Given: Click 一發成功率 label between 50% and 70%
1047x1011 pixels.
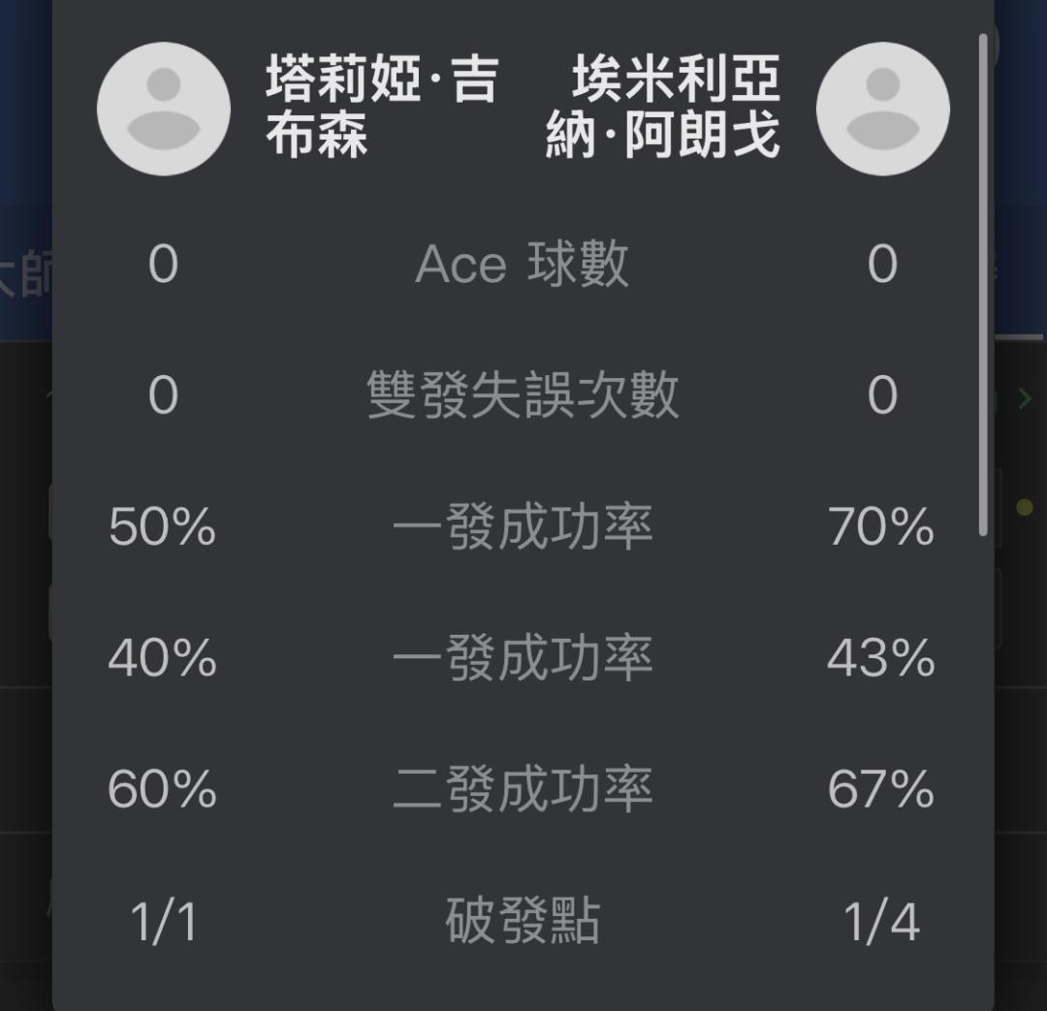Looking at the screenshot, I should (523, 527).
